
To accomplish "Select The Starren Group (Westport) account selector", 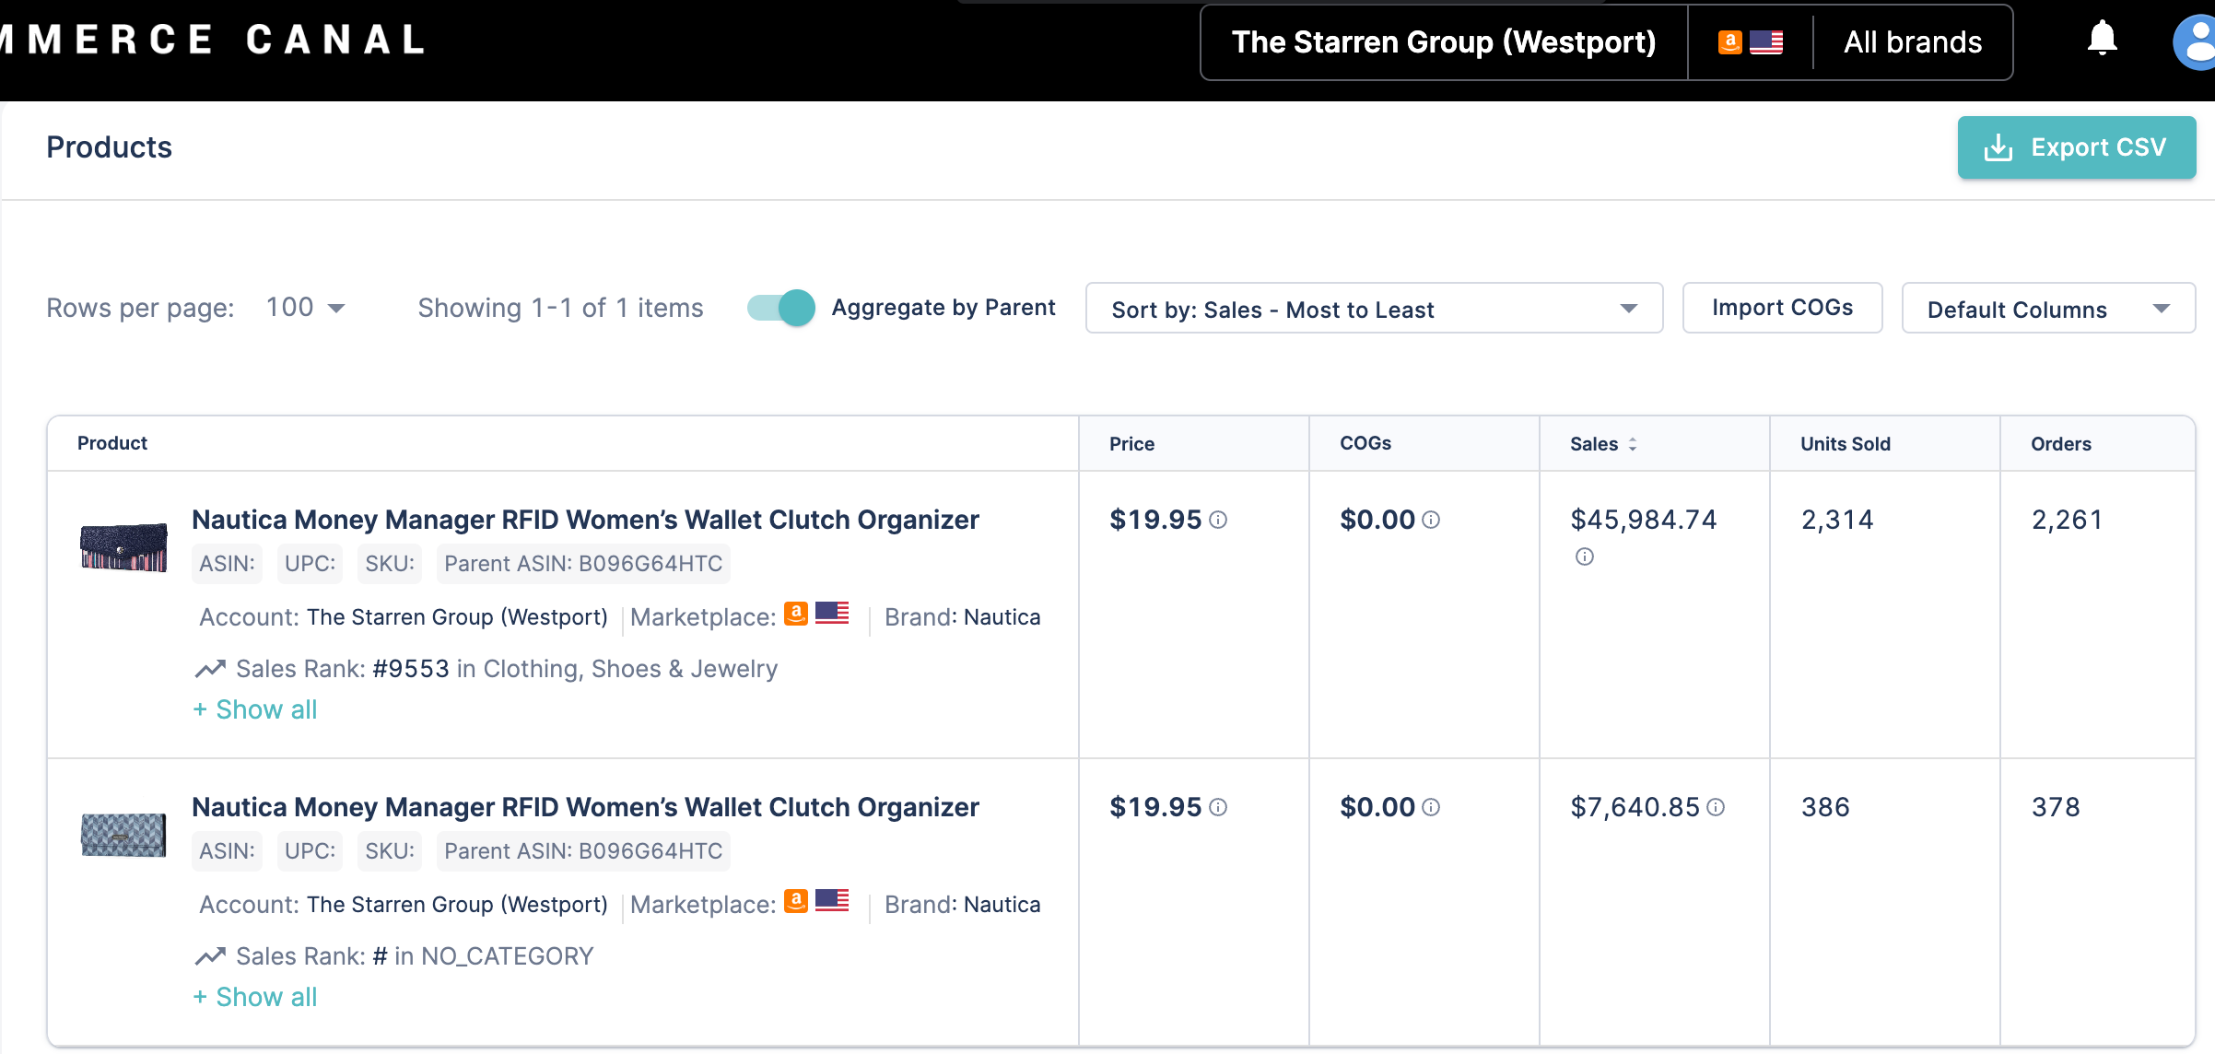I will 1444,42.
